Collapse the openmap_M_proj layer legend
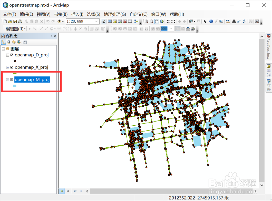 point(7,80)
